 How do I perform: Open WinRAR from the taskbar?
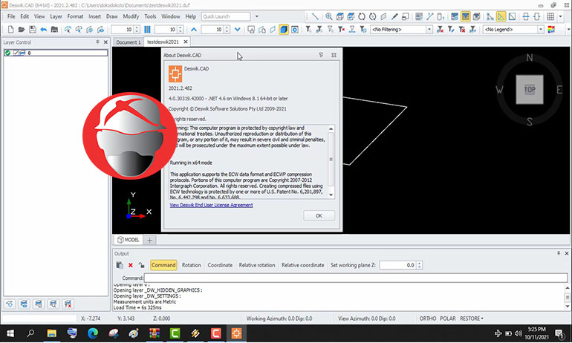pyautogui.click(x=155, y=333)
